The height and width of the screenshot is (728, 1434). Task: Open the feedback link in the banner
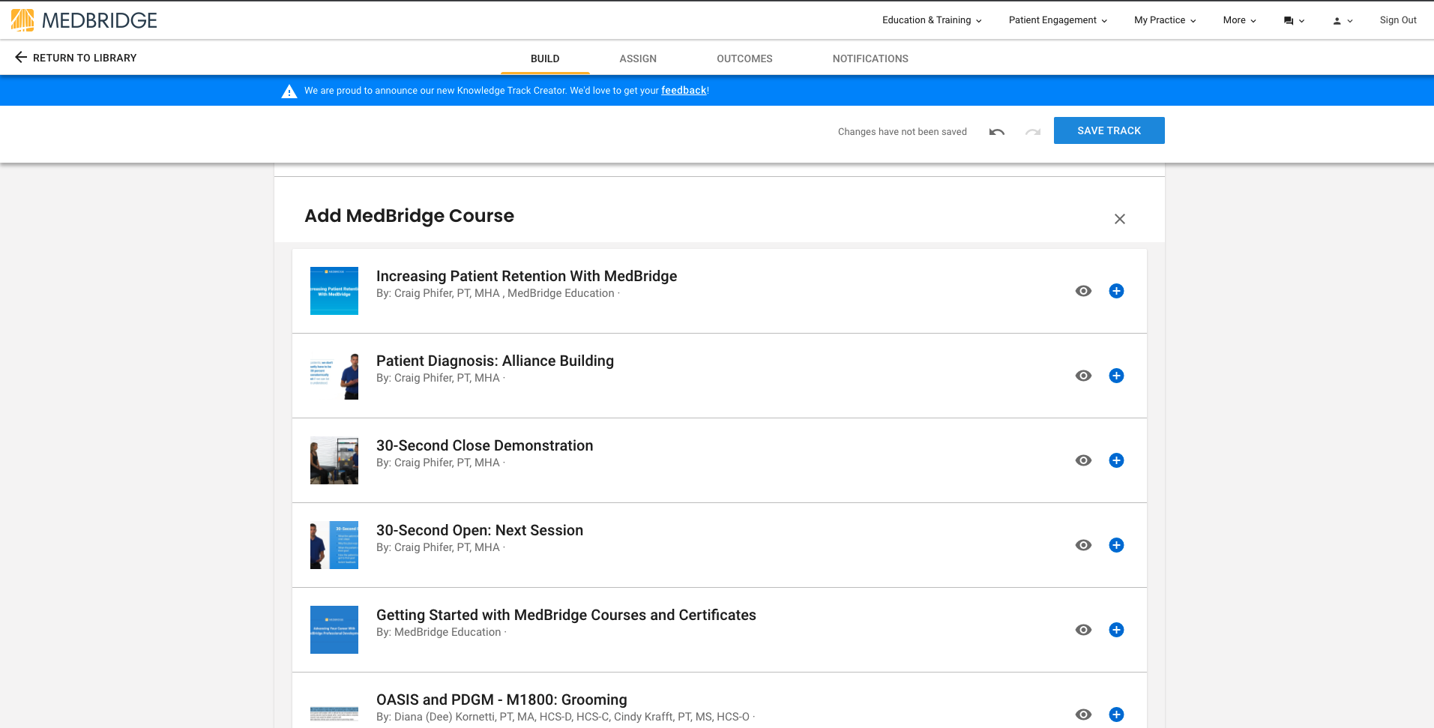(683, 91)
